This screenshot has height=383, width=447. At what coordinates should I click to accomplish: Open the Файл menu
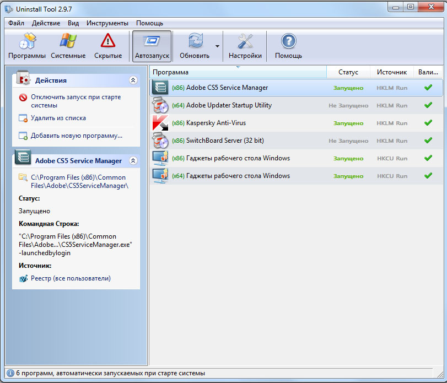pos(16,23)
